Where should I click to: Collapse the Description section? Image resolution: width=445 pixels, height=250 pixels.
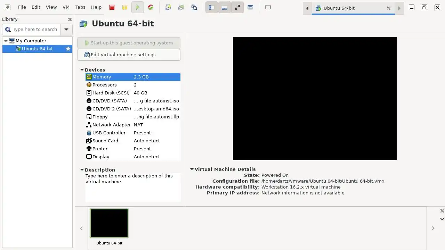(x=82, y=170)
